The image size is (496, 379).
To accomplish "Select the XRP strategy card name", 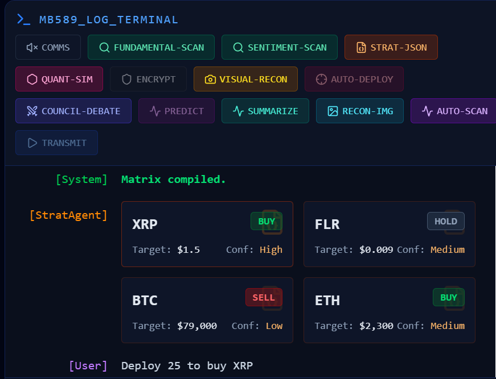I will click(145, 224).
